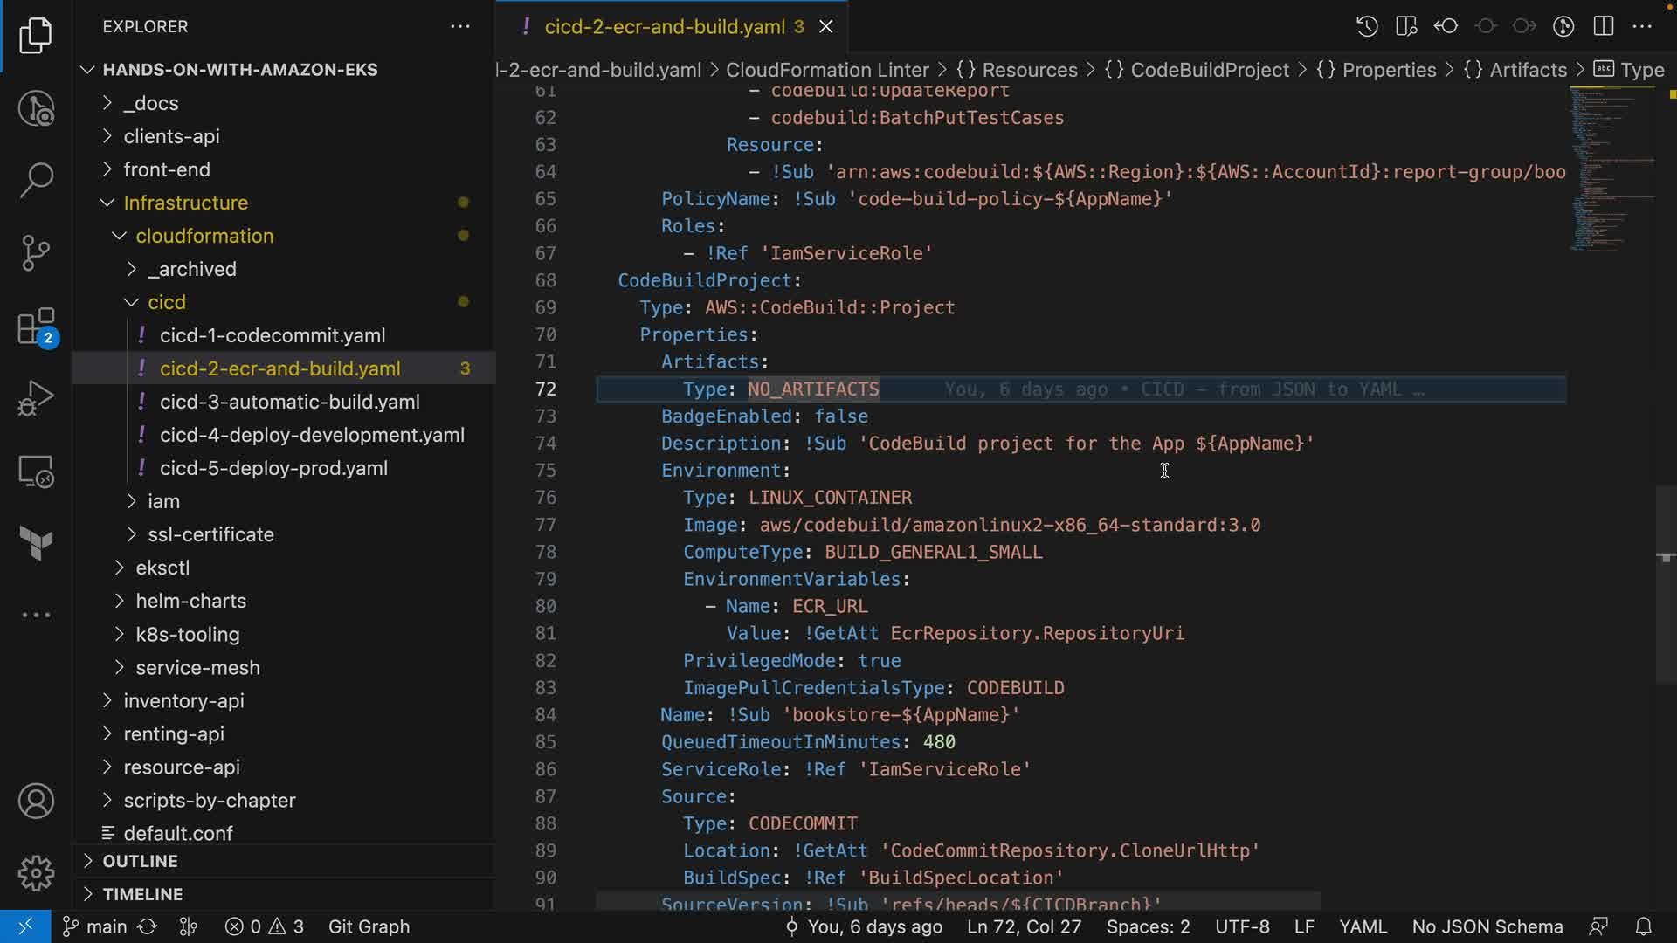Open cicd-3-automatic-build.yaml file

[289, 402]
